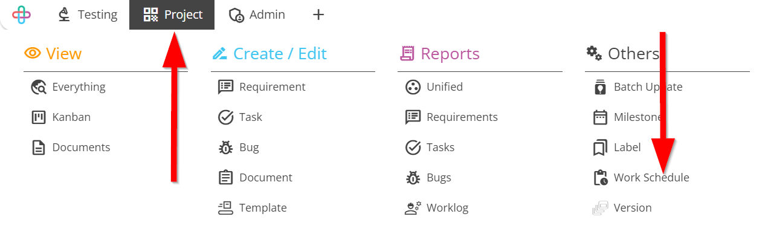
Task: Click the colorful app logo icon
Action: tap(22, 15)
